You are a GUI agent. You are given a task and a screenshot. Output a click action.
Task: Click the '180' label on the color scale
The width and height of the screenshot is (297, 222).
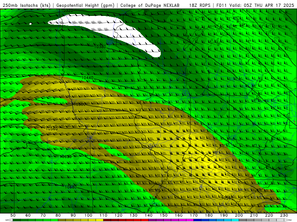pos(209,215)
